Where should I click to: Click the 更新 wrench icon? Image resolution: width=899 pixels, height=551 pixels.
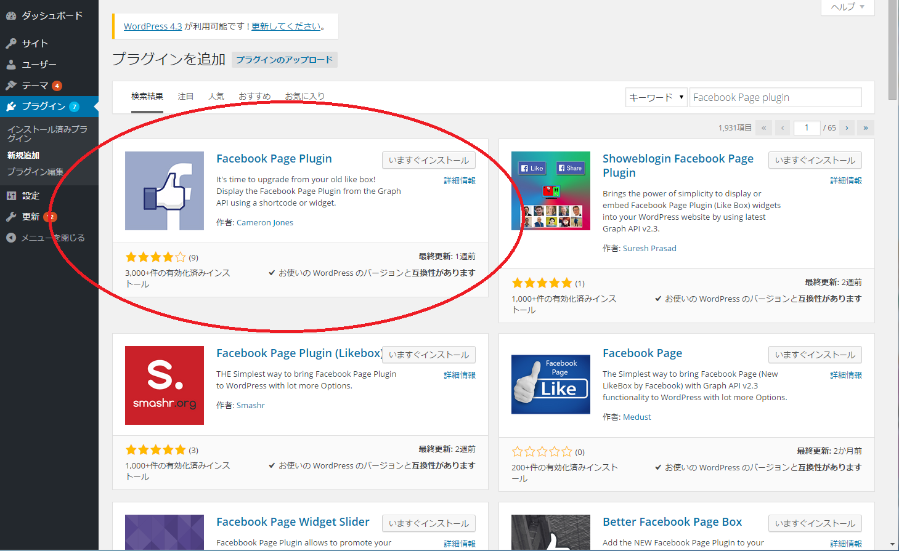[x=11, y=217]
